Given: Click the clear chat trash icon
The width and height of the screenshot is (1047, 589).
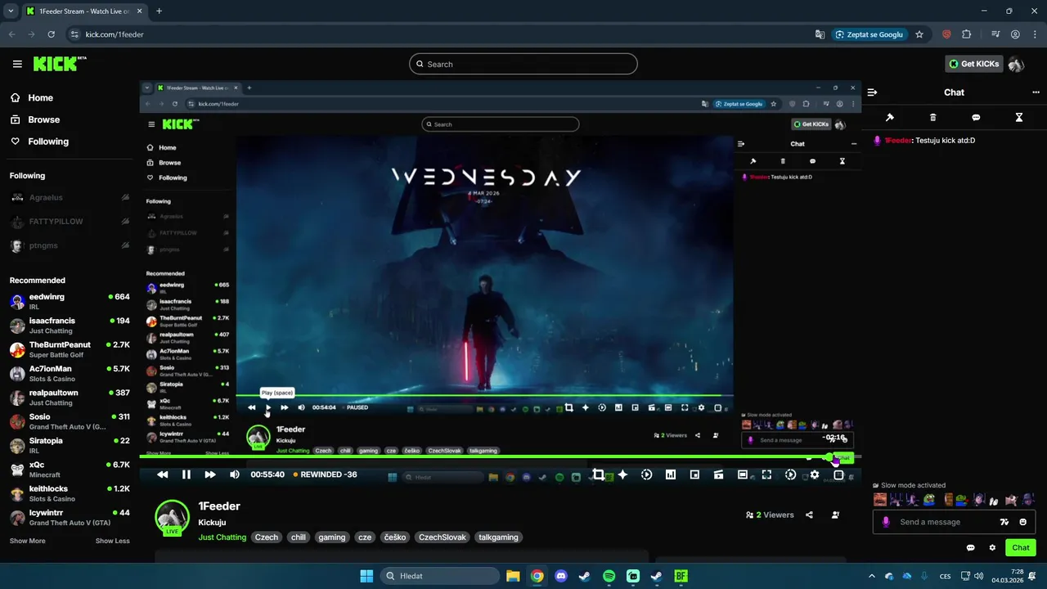Looking at the screenshot, I should [933, 118].
